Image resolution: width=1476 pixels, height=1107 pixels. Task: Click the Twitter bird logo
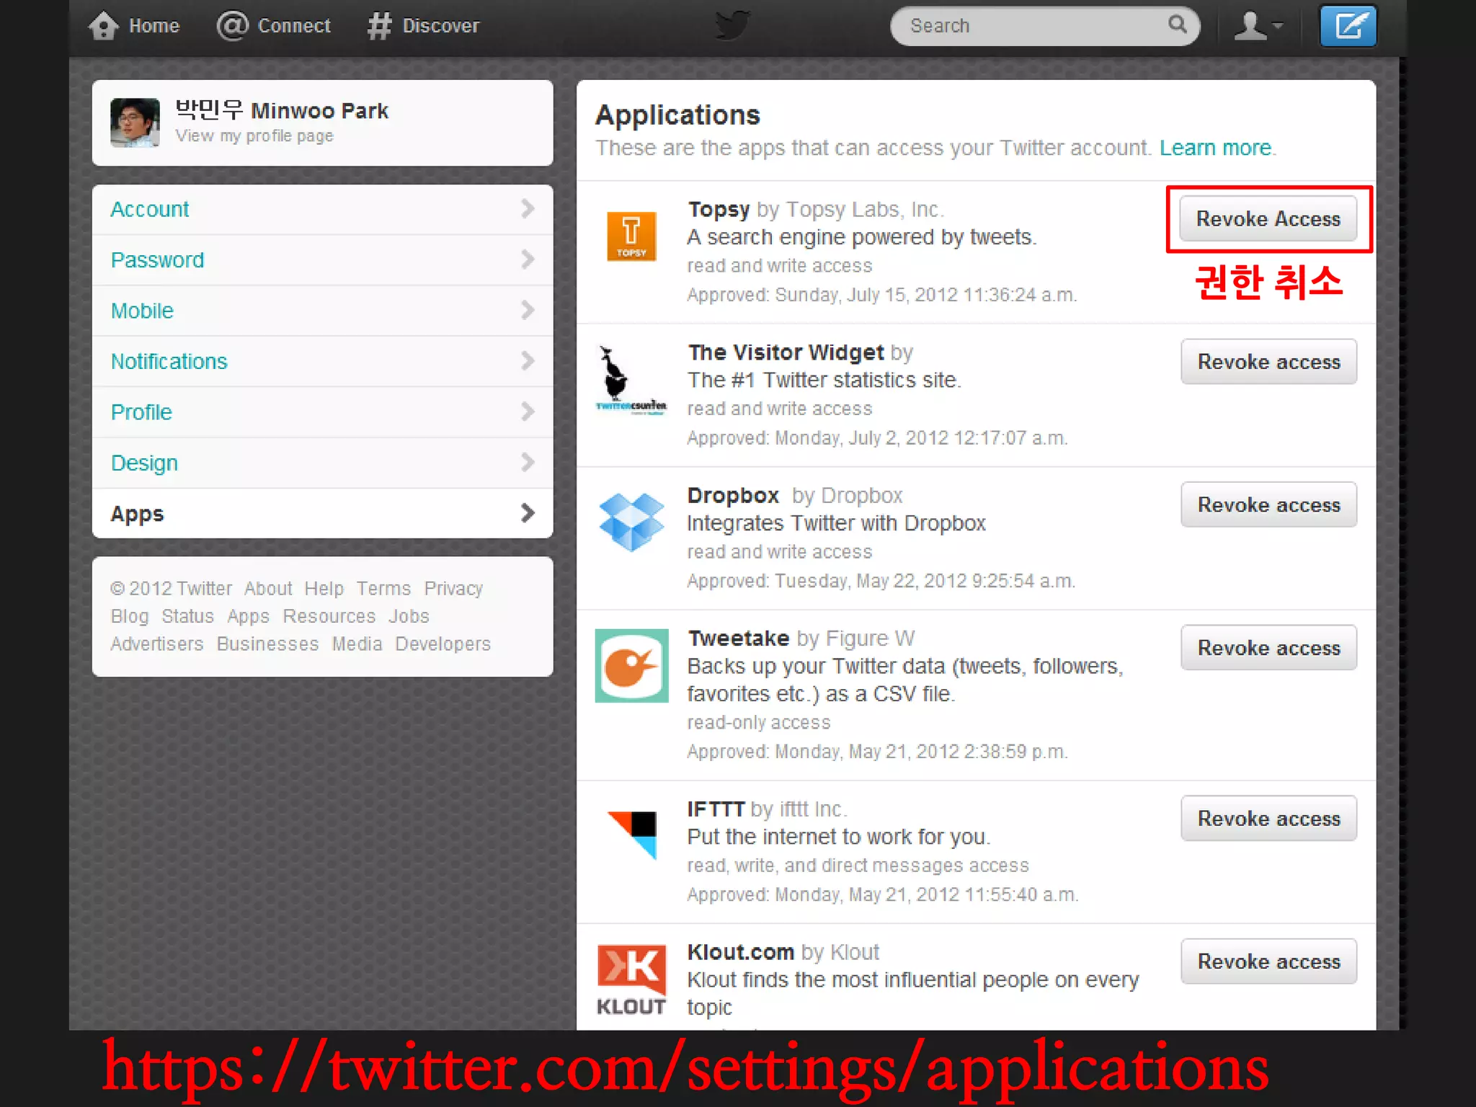pyautogui.click(x=733, y=25)
